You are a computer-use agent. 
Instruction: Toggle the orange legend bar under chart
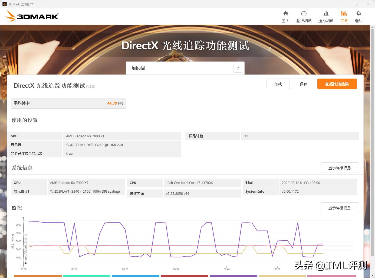coord(38,276)
